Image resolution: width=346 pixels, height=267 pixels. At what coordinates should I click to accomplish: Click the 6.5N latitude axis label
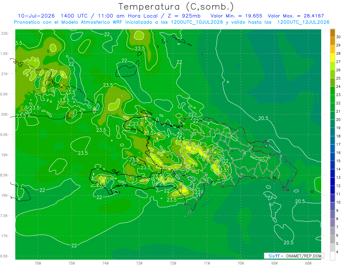click(4, 256)
